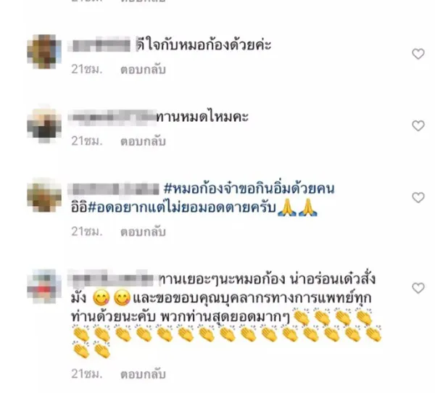Open blurred username before 'ทานเยอะๆนะหมอก้อง'

[x=111, y=278]
